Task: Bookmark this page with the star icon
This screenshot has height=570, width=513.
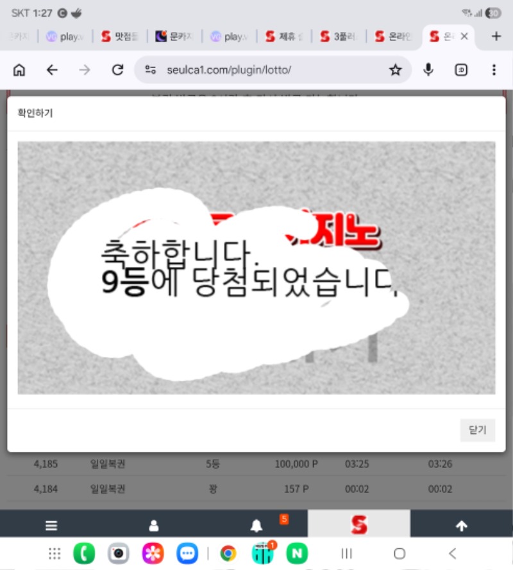Action: click(x=395, y=70)
